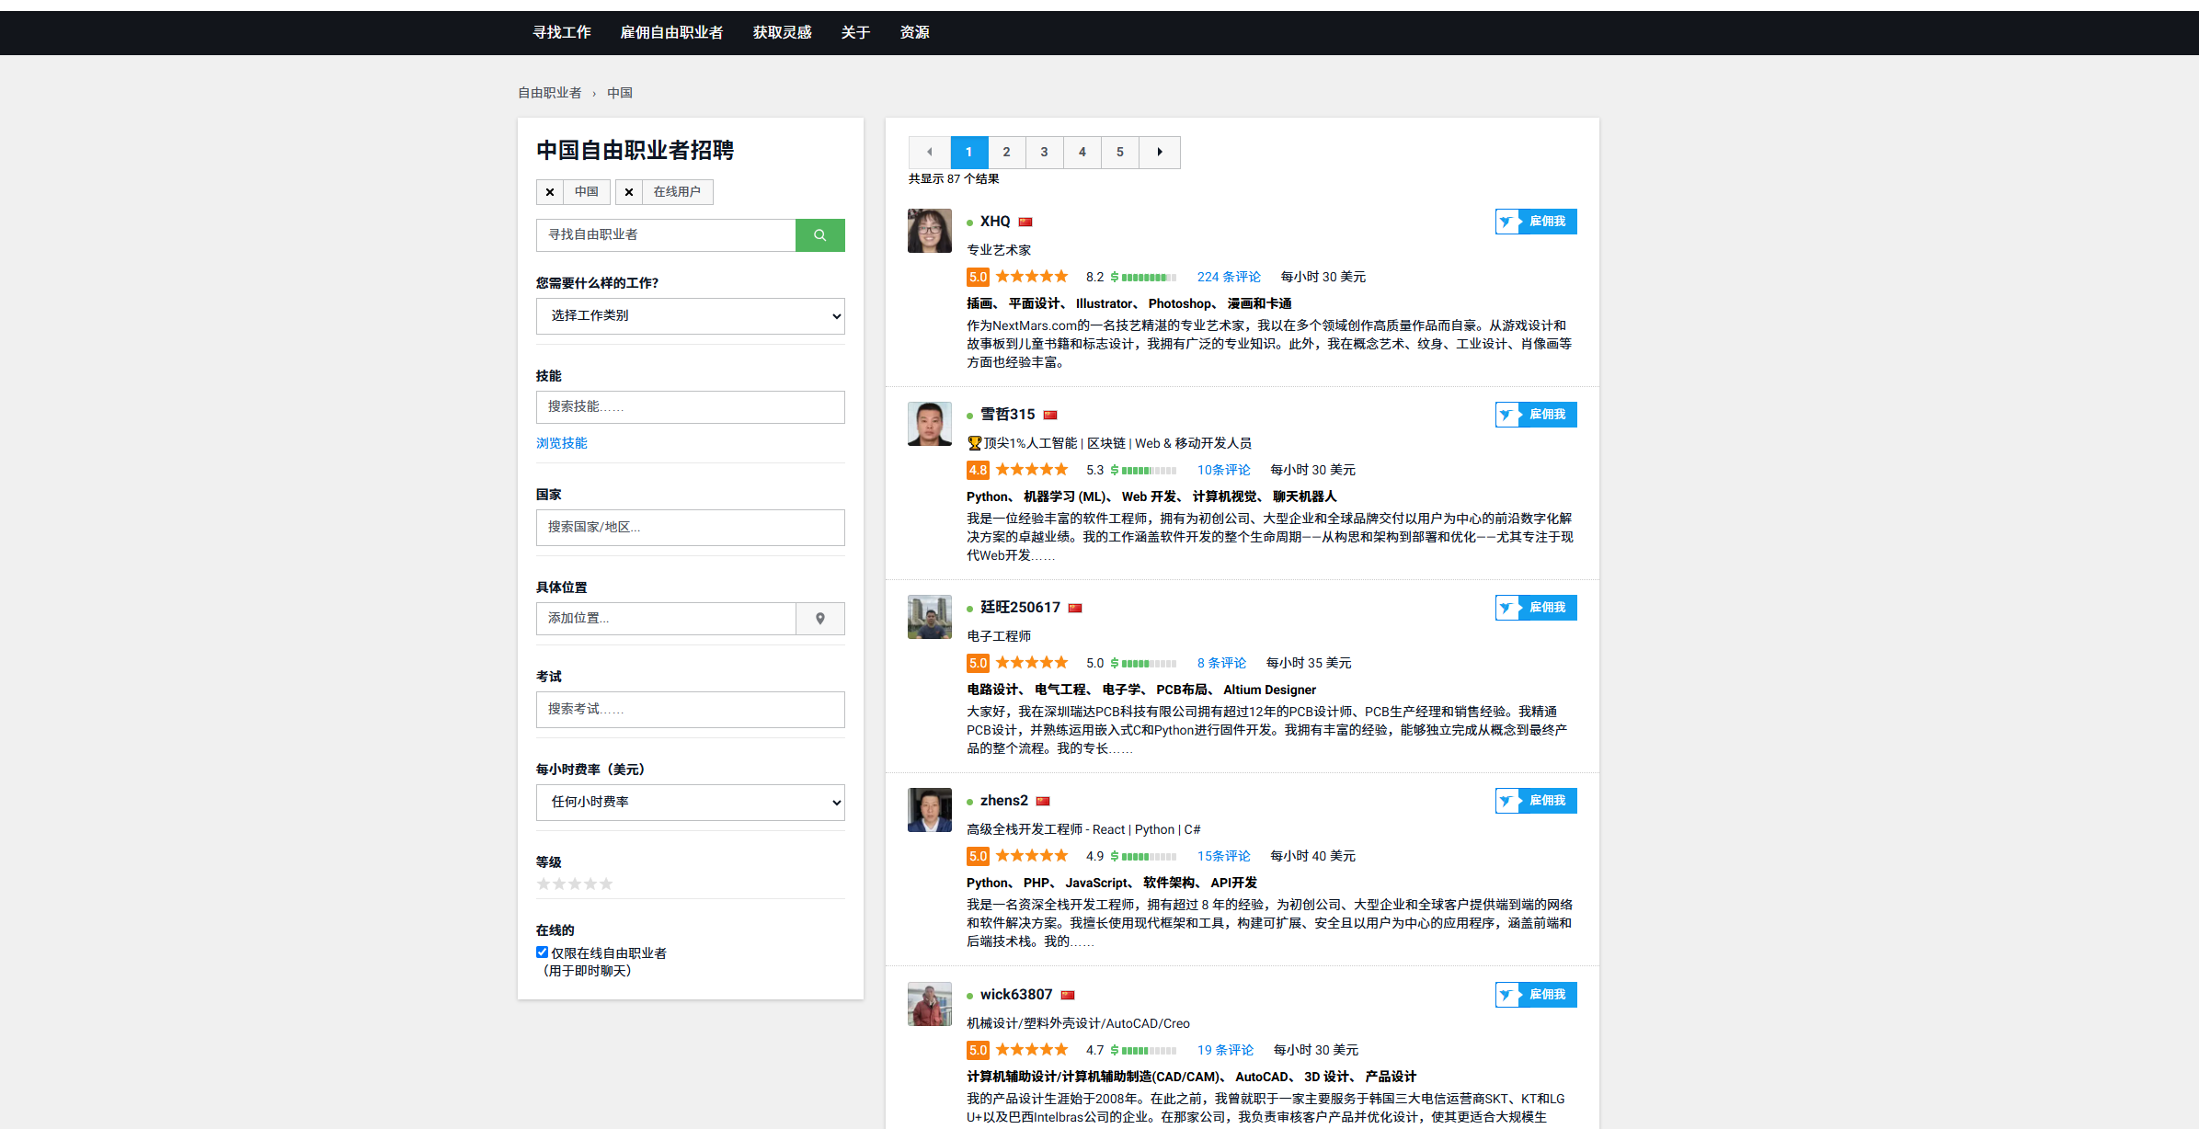Screen dimensions: 2199x1129
Task: Go to results page 3
Action: [x=1044, y=153]
